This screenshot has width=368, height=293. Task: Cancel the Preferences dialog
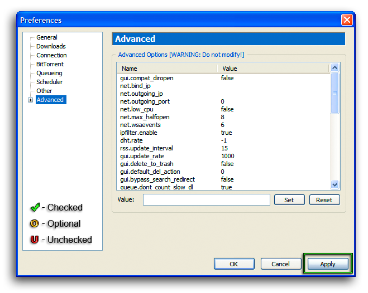(280, 264)
